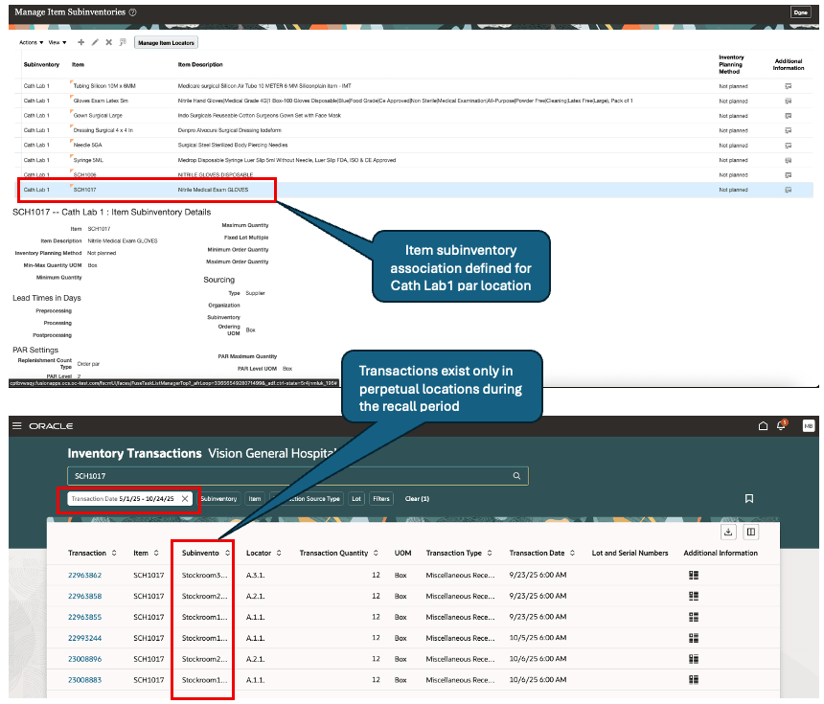This screenshot has height=704, width=824.
Task: Open additional information icon for transaction 22963858
Action: tap(694, 596)
